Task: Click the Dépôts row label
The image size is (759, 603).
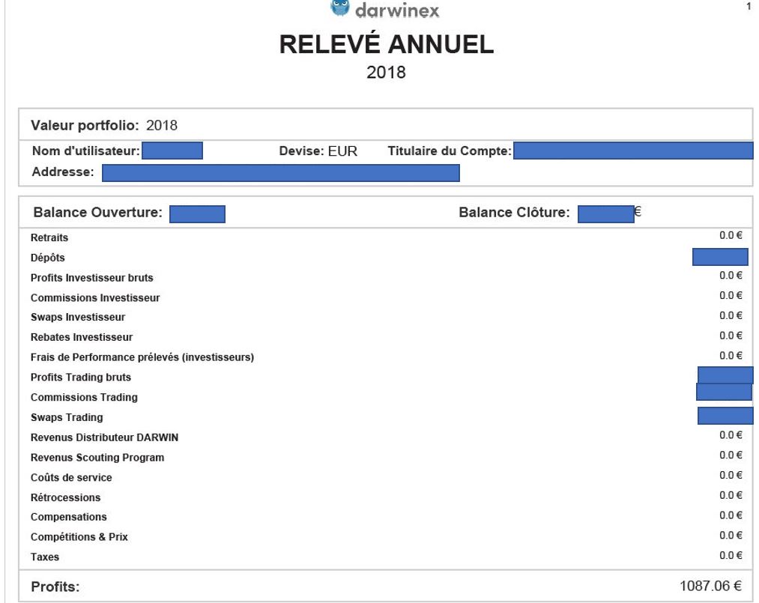Action: point(47,258)
